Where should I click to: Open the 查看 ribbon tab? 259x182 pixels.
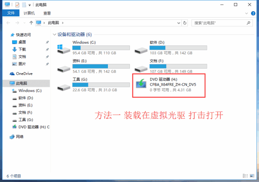point(47,13)
